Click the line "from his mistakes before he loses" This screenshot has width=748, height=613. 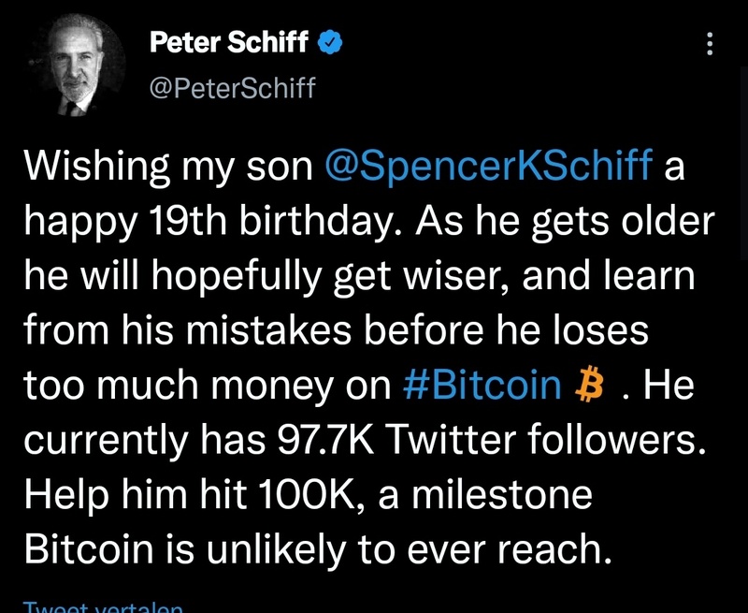pyautogui.click(x=333, y=330)
